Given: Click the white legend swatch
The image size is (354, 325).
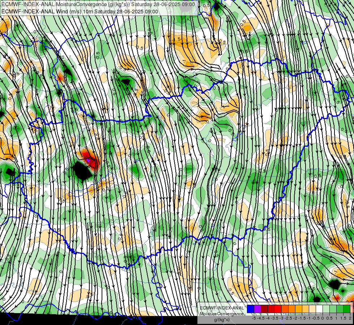Looking at the screenshot, I should (319, 309).
